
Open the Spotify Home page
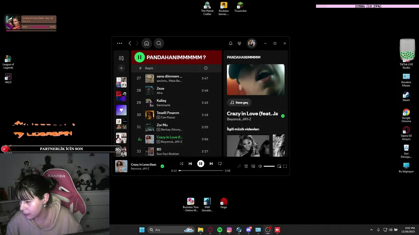(147, 43)
